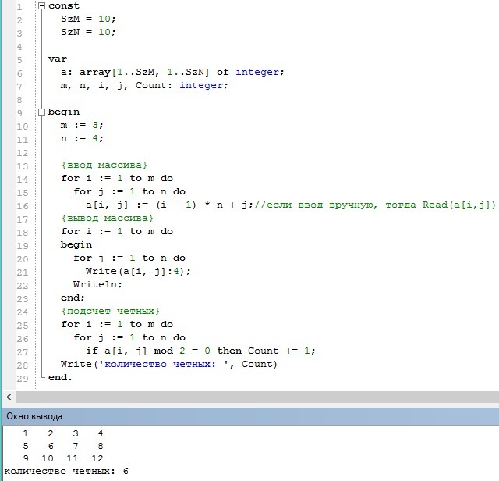Click 'a[i, j] mod 2 = 0' condition
Image resolution: width=499 pixels, height=481 pixels.
point(157,351)
